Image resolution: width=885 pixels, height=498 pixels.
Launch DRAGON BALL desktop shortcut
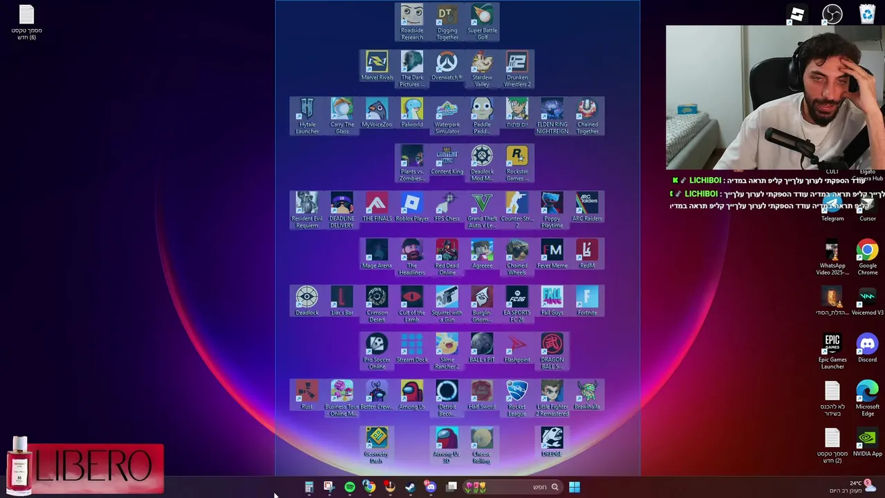pyautogui.click(x=552, y=351)
